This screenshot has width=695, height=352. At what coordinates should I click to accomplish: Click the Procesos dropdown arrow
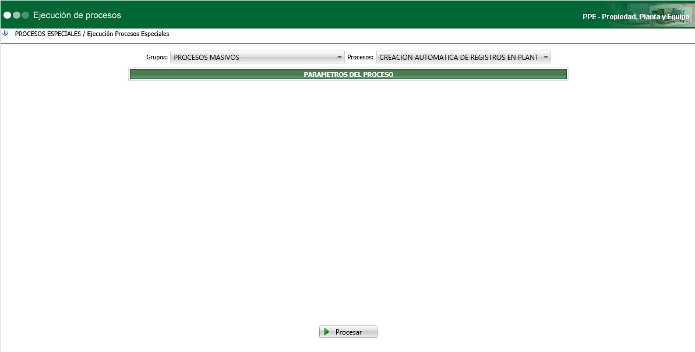point(545,56)
